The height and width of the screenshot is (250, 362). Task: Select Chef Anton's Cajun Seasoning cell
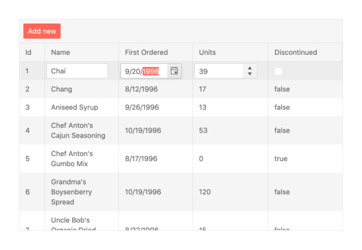coord(78,130)
